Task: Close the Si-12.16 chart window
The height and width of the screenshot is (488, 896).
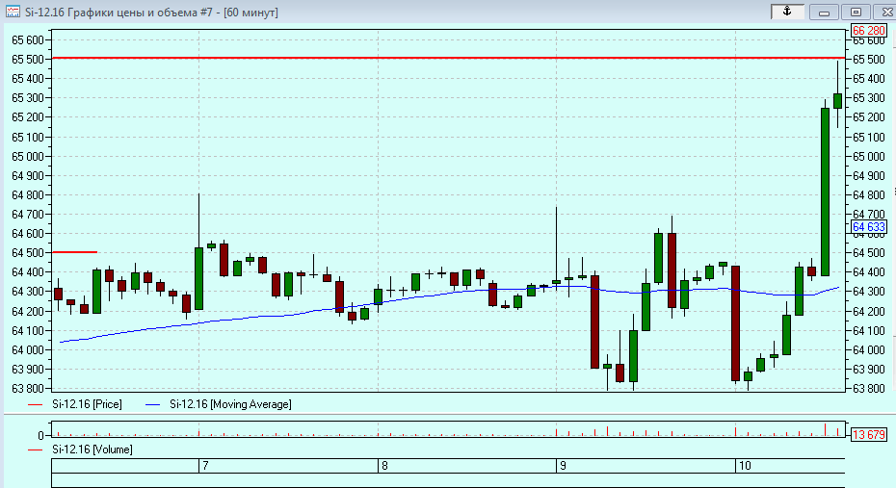Action: pos(885,12)
